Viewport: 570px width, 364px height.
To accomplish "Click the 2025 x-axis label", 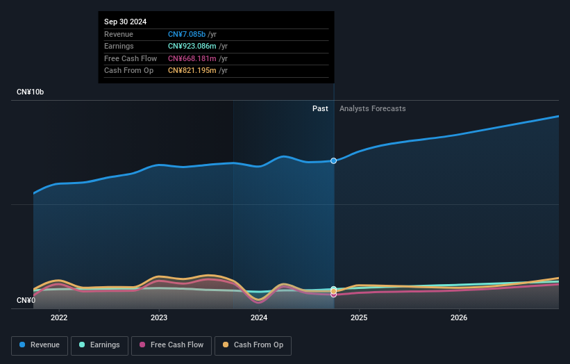I will pyautogui.click(x=359, y=317).
